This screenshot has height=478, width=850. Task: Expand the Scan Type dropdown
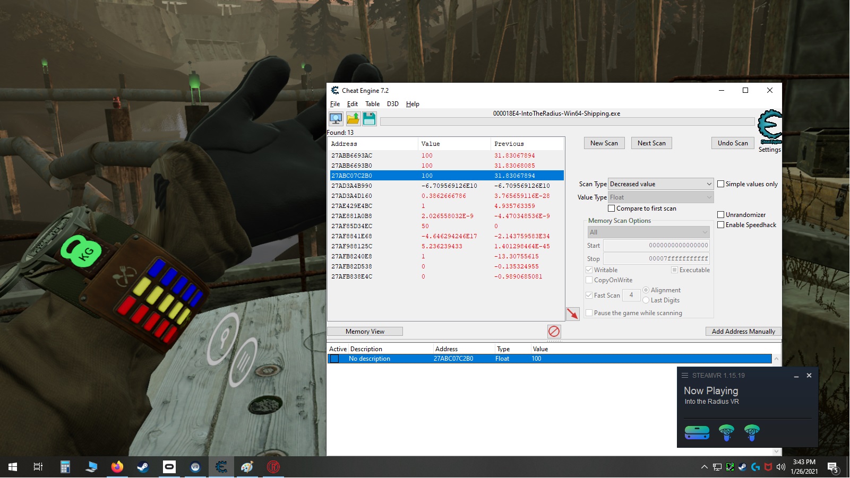[x=660, y=184]
